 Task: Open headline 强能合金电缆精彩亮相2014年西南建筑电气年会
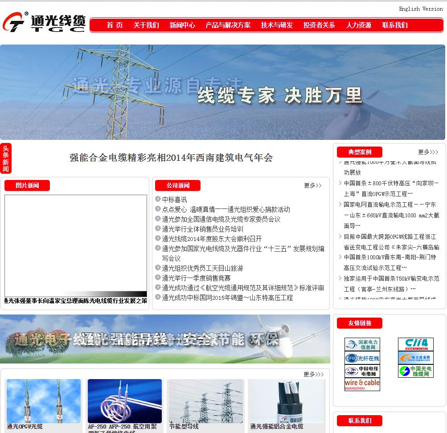point(171,158)
